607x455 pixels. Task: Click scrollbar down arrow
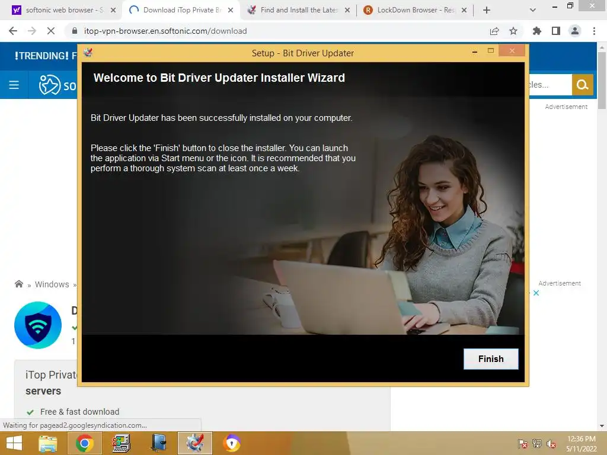tap(602, 426)
